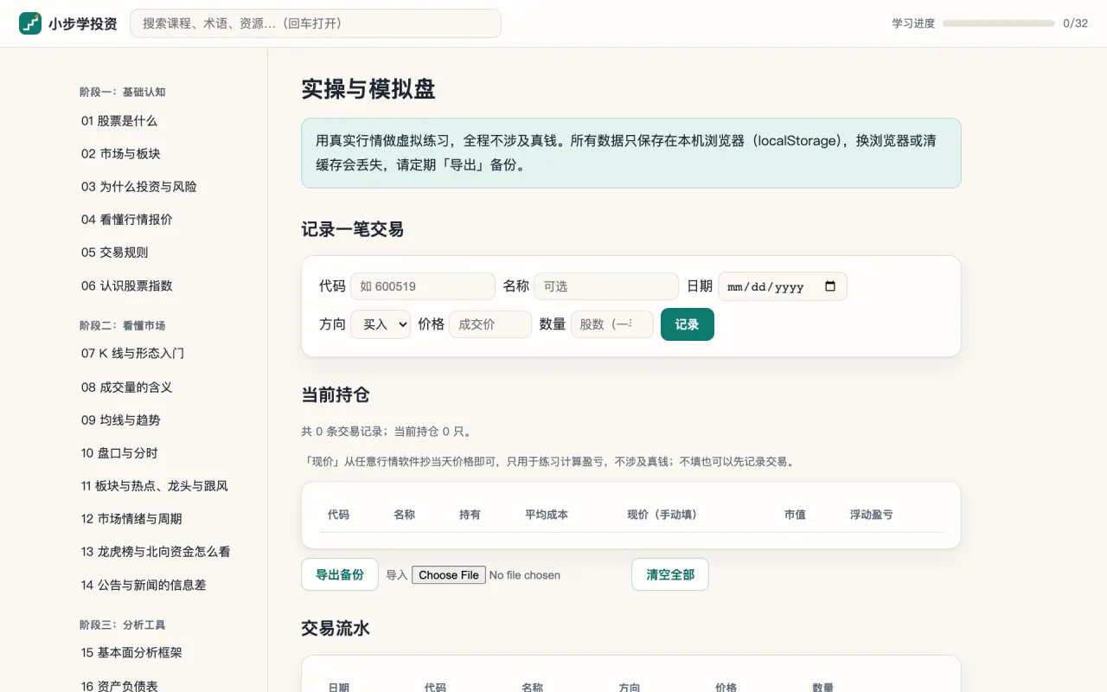Open lesson 11 板块与热点、龙头与跟风

tap(155, 486)
